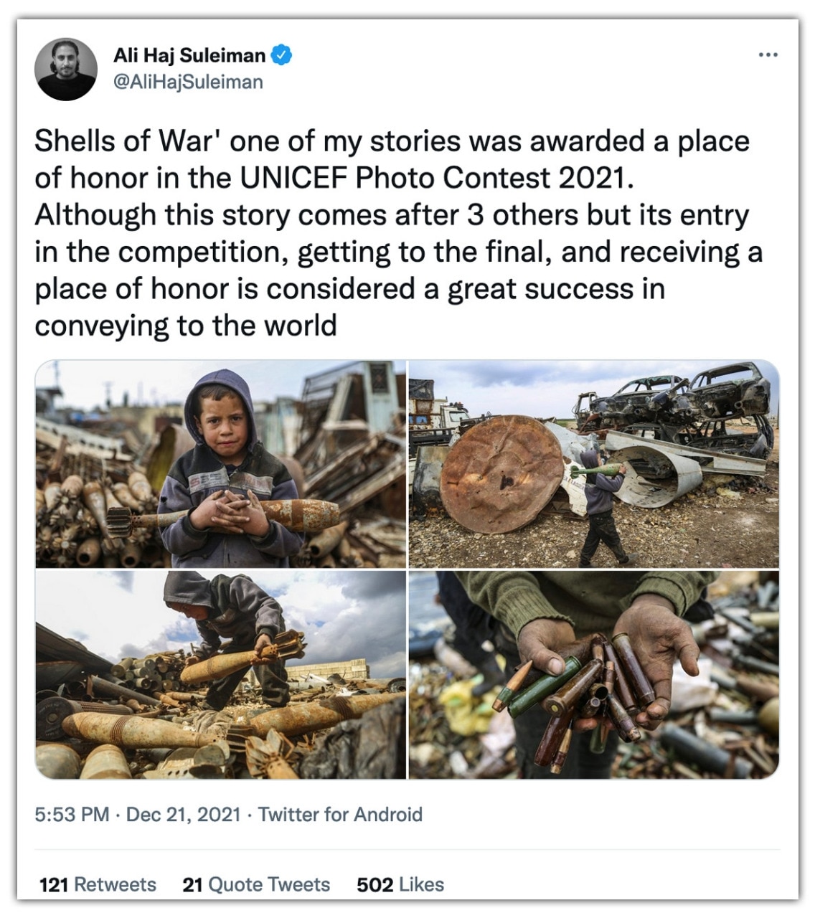
Task: Click the Ali Haj Suleiman display name
Action: [x=189, y=55]
